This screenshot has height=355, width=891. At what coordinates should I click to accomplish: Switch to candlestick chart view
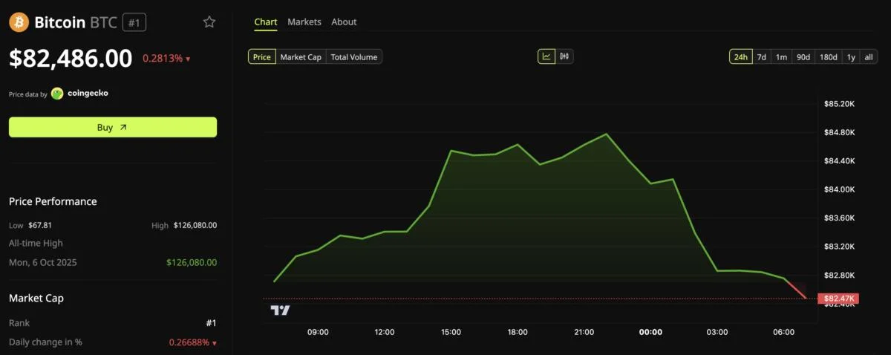pyautogui.click(x=564, y=56)
